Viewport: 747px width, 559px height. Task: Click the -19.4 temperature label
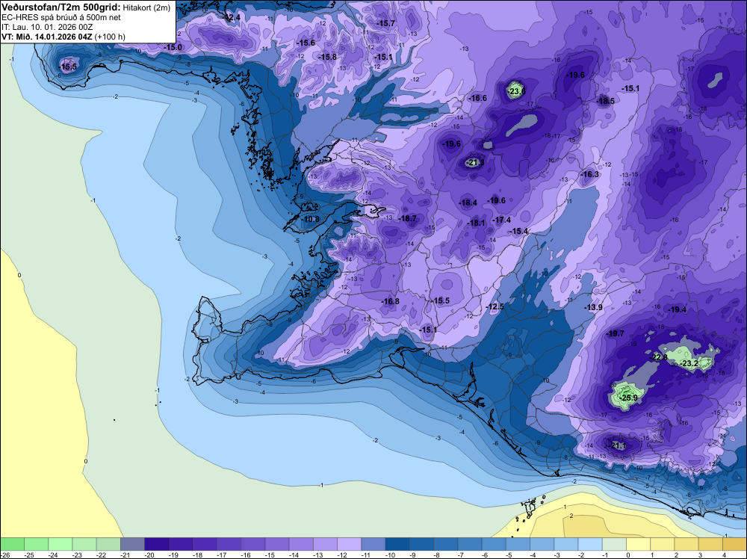(x=677, y=309)
